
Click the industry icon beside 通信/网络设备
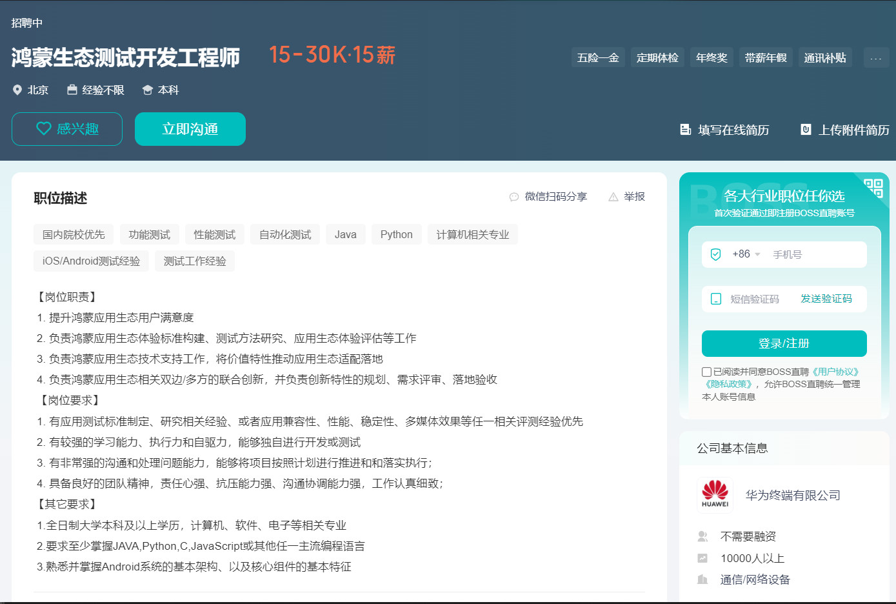[702, 579]
